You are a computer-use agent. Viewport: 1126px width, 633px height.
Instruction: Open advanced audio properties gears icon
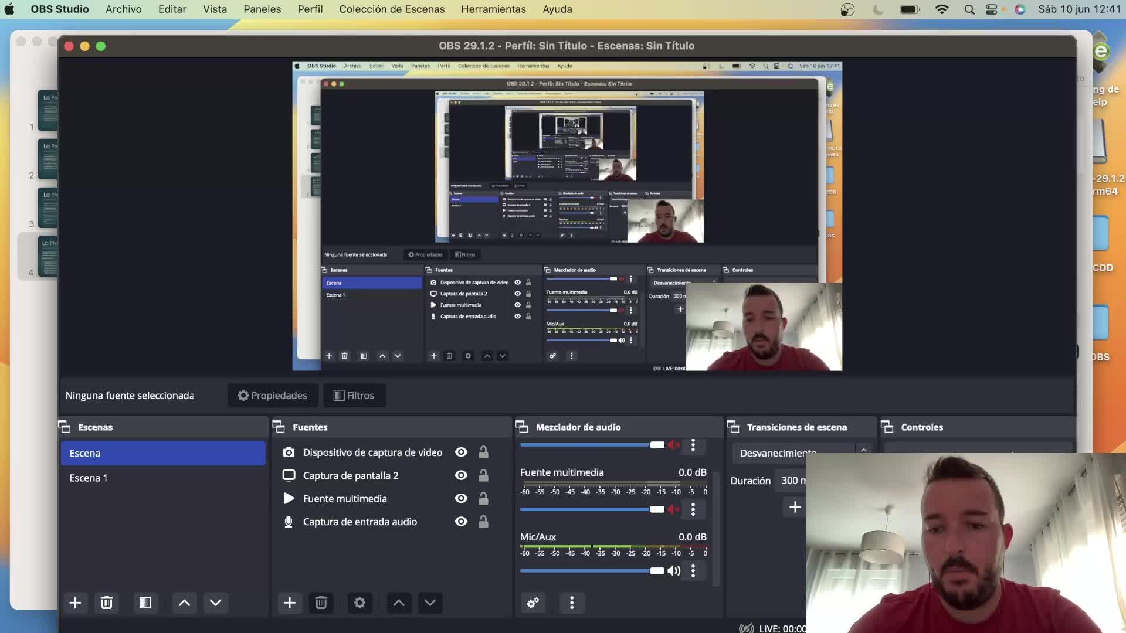click(533, 603)
